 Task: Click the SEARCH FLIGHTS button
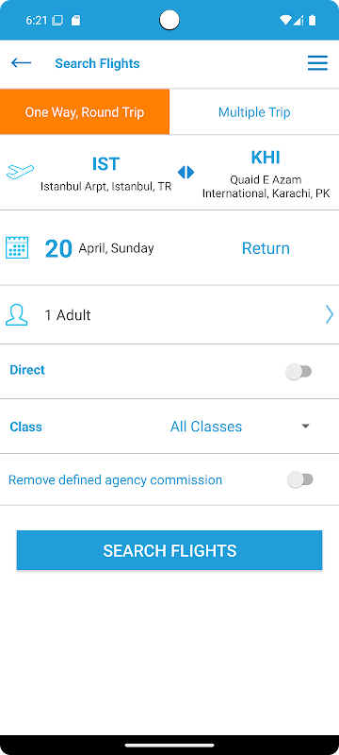[x=169, y=550]
